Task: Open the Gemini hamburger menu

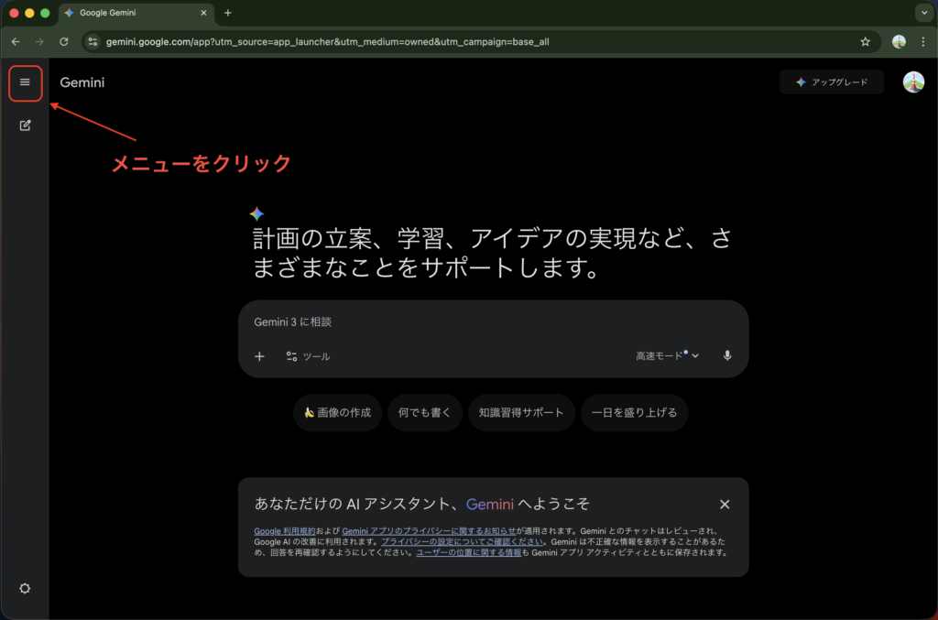Action: [25, 82]
